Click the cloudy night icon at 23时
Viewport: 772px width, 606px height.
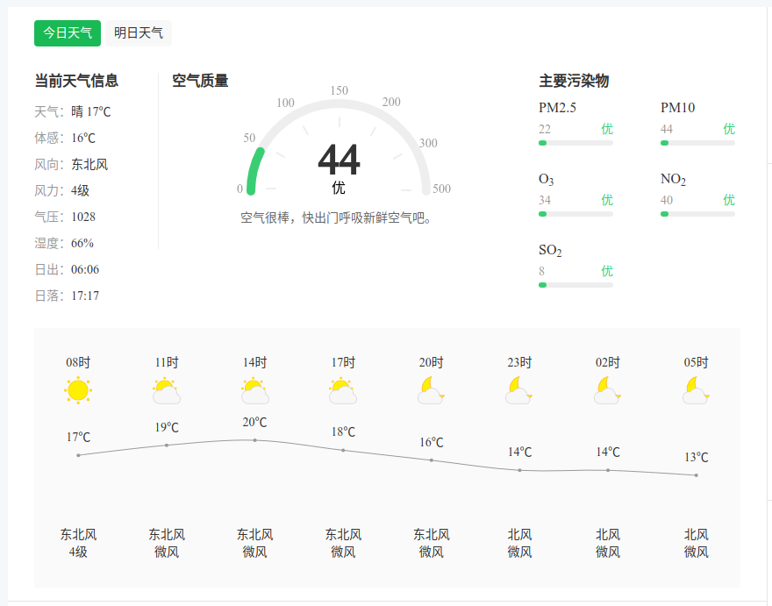click(519, 390)
